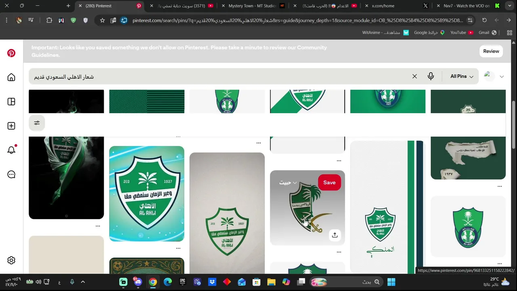The width and height of the screenshot is (517, 291).
Task: Open the Chrome three-dot menu
Action: click(6, 20)
